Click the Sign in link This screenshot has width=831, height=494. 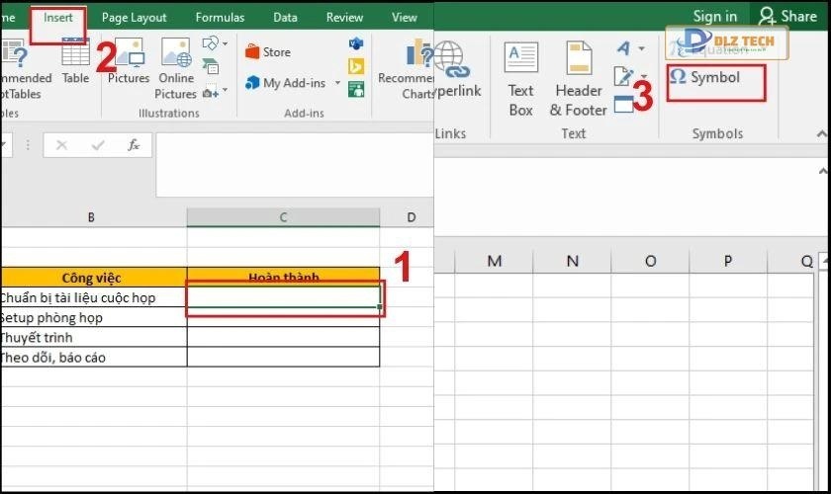click(x=714, y=16)
